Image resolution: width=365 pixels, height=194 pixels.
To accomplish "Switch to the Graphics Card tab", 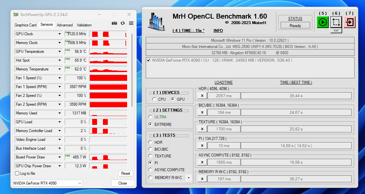I will tap(25, 25).
